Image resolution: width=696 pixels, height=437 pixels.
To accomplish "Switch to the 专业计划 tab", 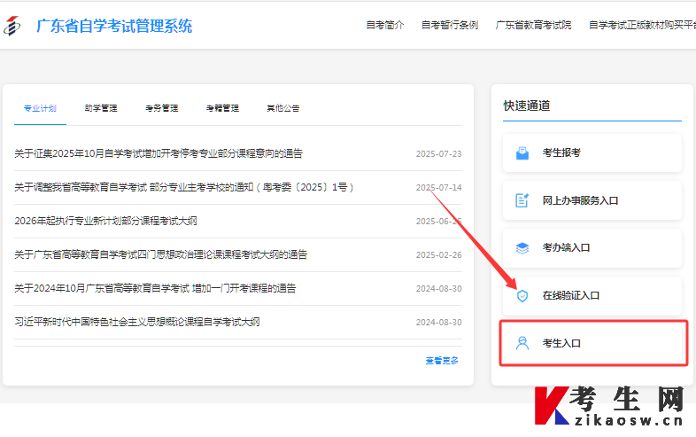I will point(40,108).
